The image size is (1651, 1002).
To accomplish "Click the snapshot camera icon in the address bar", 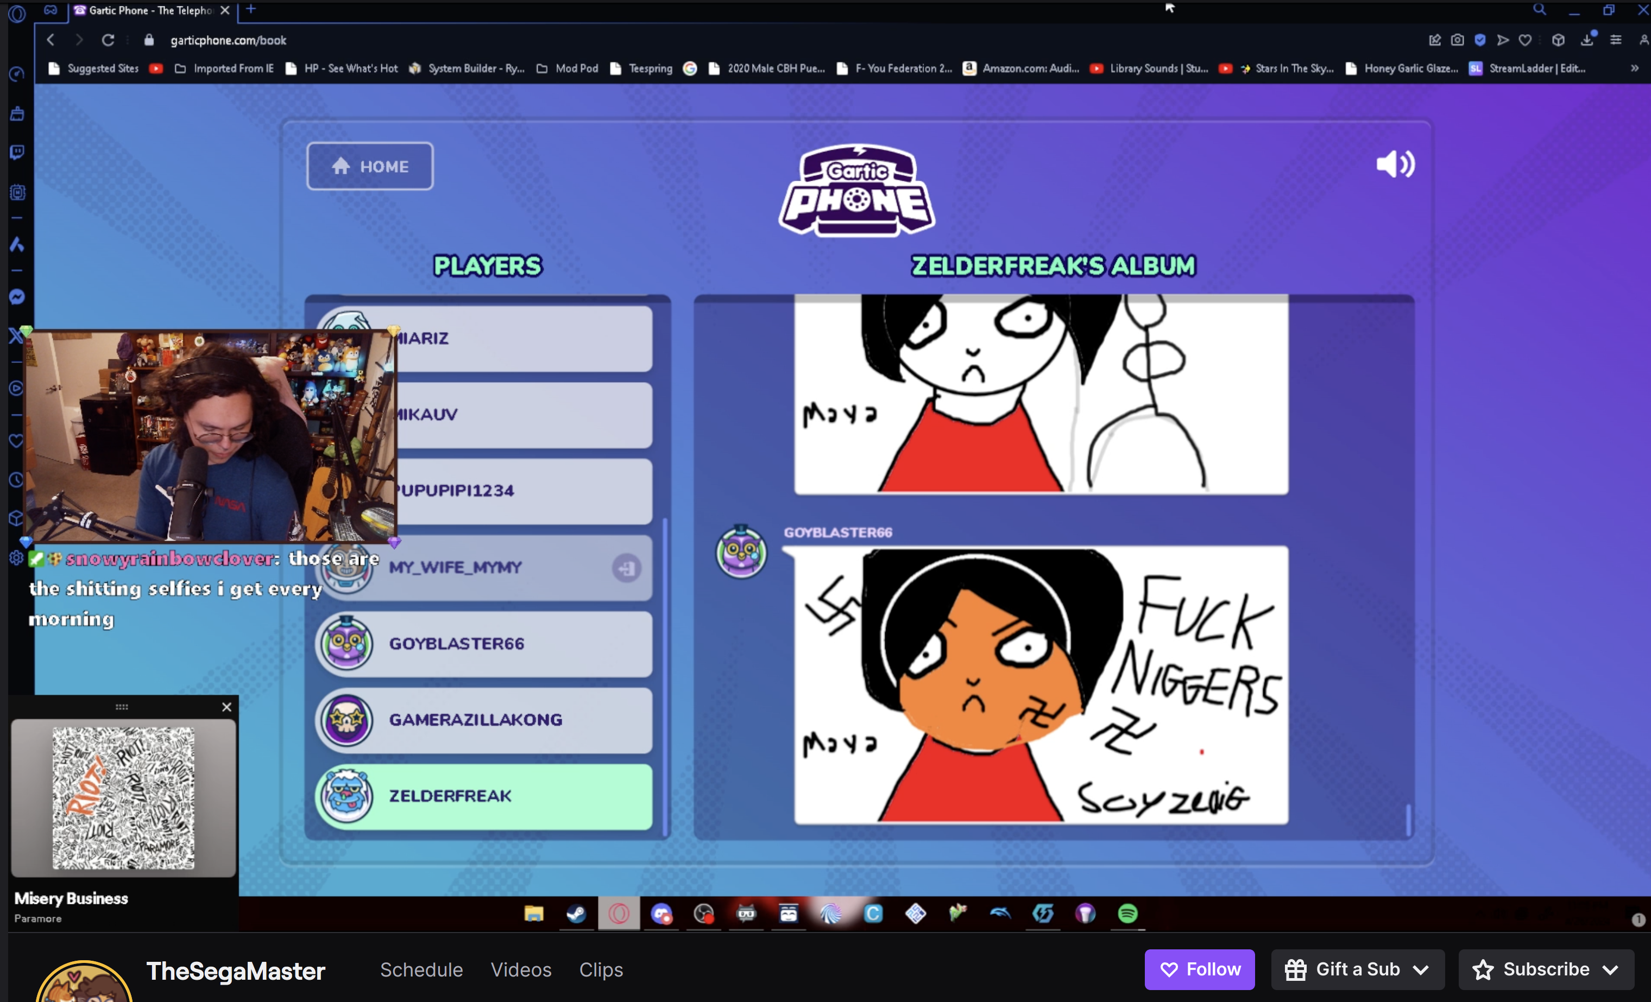I will 1457,40.
